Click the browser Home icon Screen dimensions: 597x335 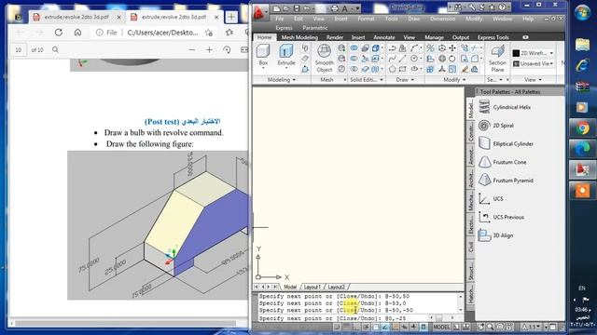[78, 33]
